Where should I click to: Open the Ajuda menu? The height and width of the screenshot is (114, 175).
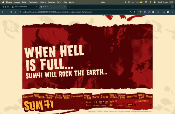coord(103,2)
